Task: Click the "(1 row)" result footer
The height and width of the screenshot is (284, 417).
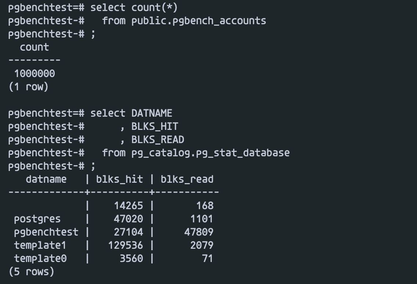Action: (x=28, y=87)
